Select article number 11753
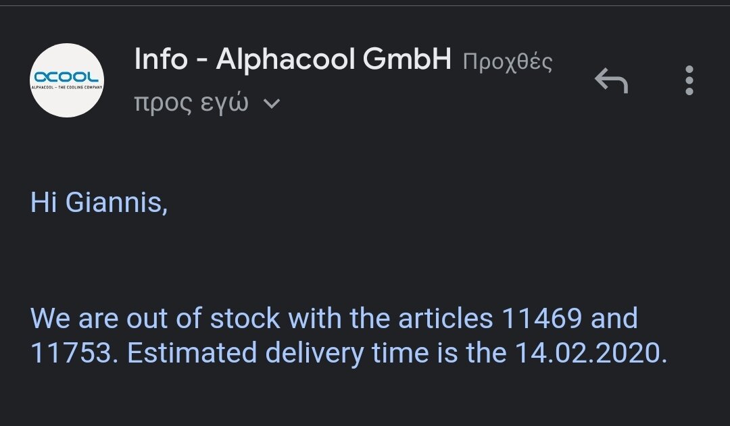 click(71, 352)
